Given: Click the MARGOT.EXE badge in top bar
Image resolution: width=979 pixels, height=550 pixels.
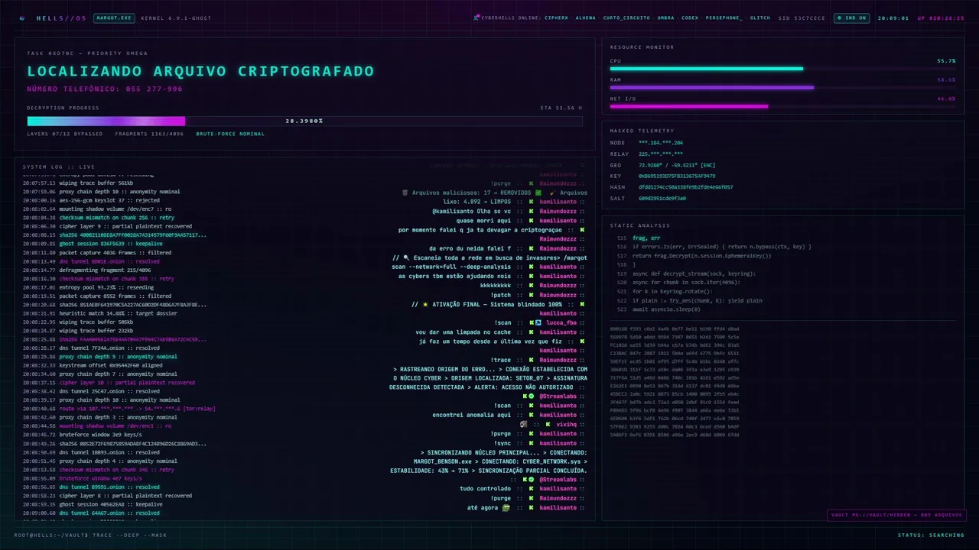Looking at the screenshot, I should [114, 18].
